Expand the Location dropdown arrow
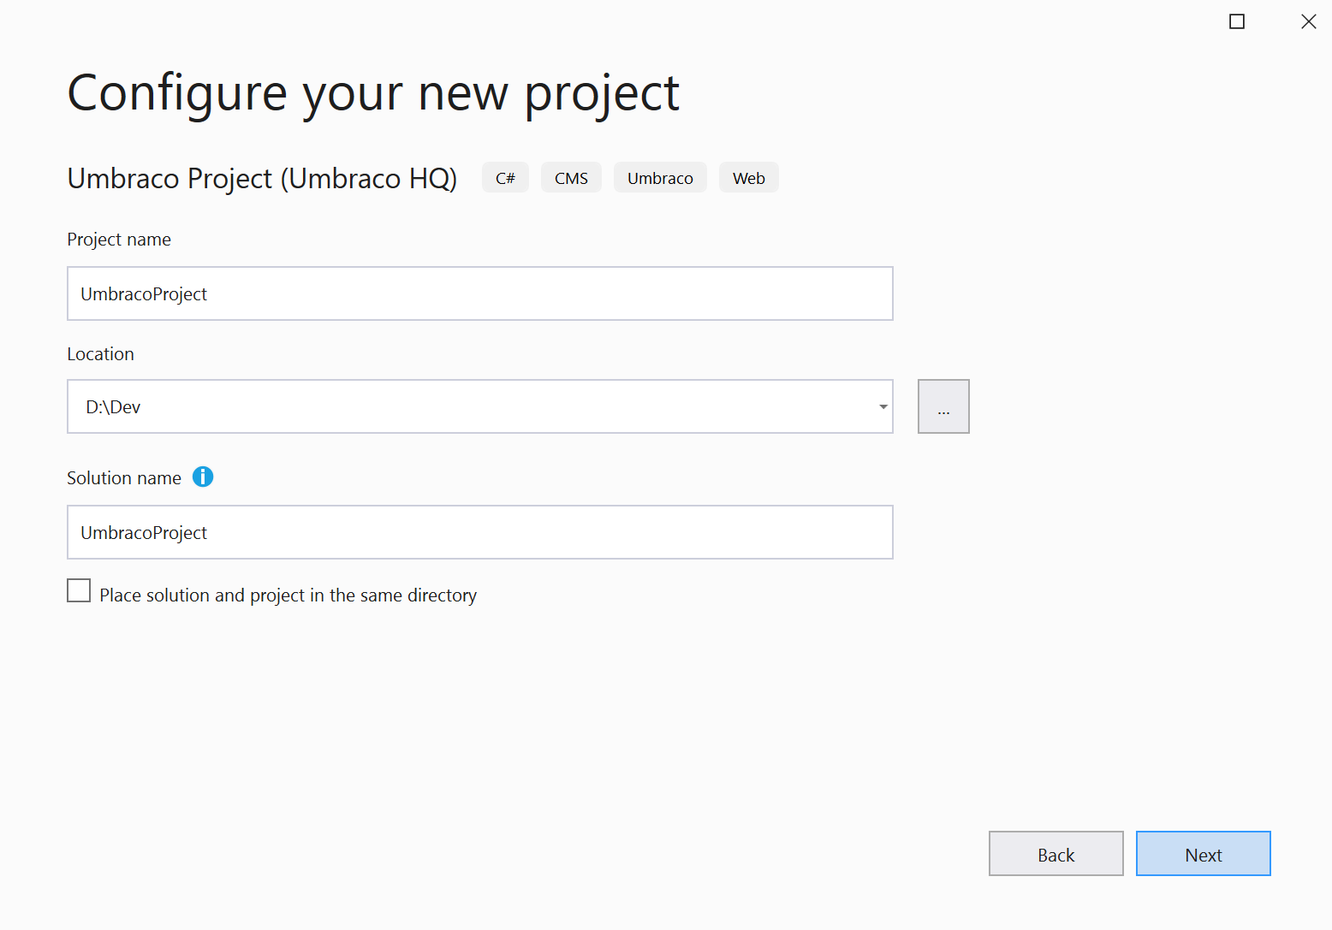 tap(883, 407)
